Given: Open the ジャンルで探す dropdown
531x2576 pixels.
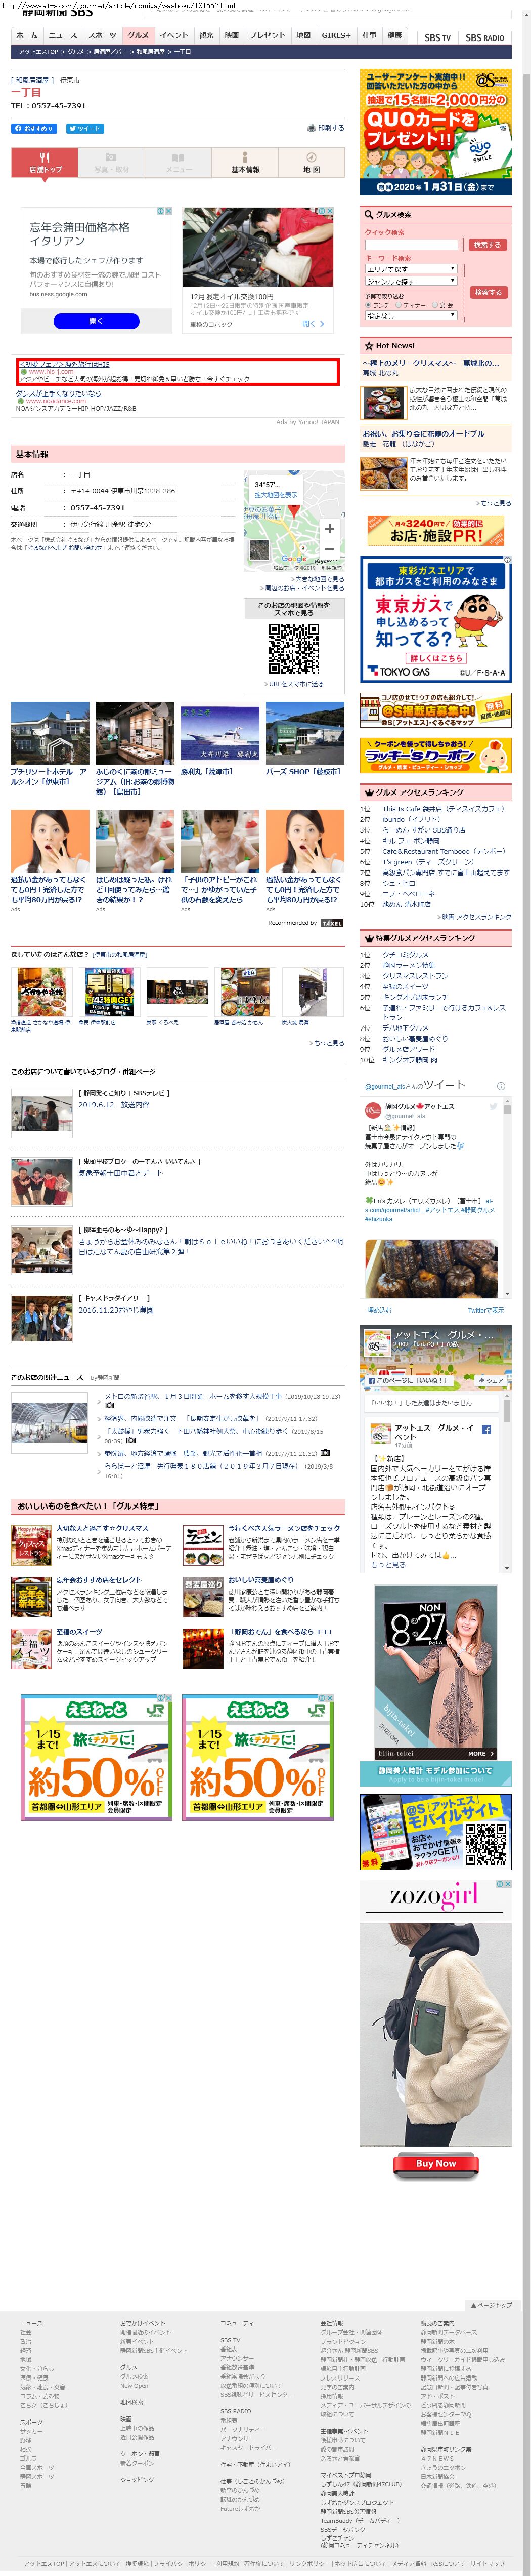Looking at the screenshot, I should coord(410,282).
